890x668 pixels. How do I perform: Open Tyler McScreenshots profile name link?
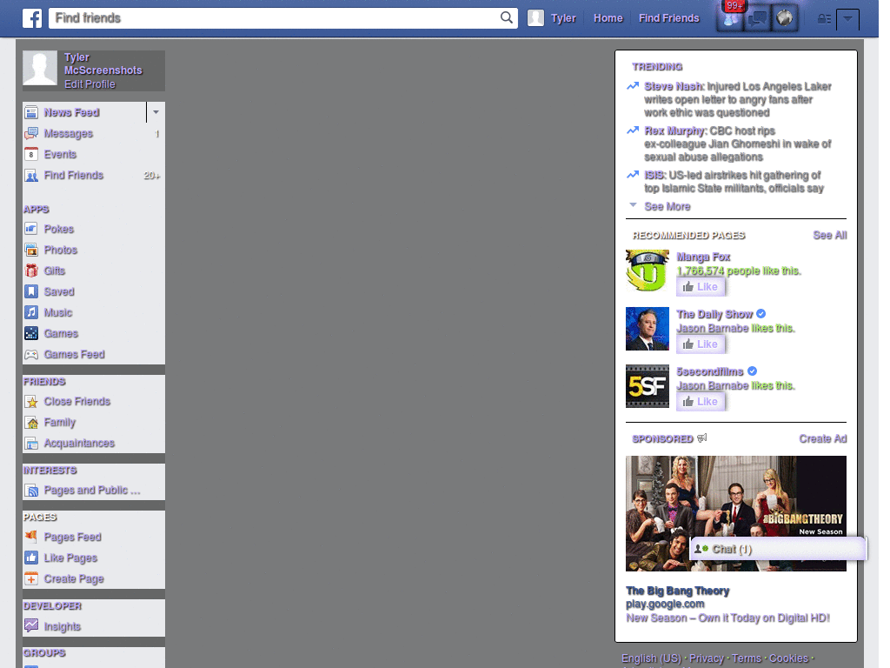point(103,63)
